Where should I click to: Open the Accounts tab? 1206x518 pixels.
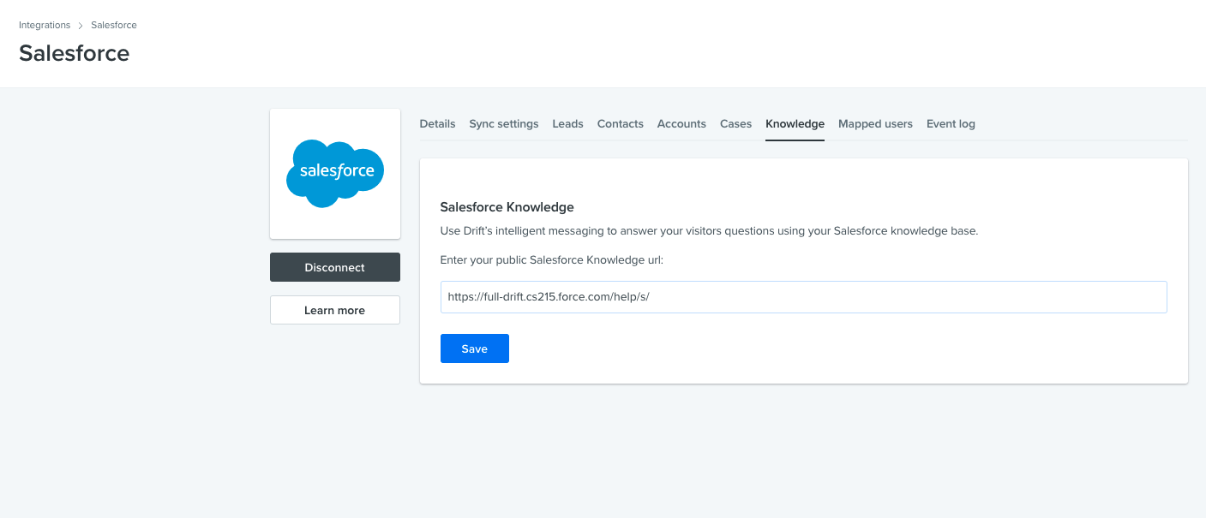coord(681,124)
